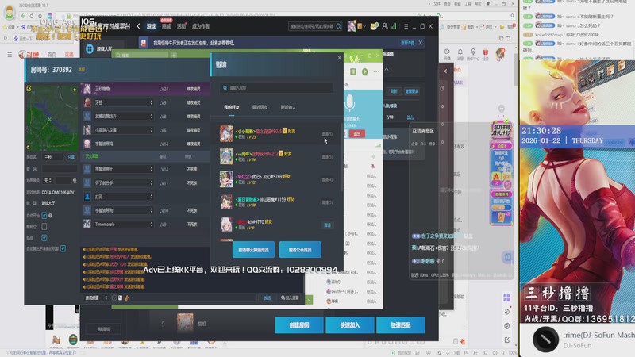Image resolution: width=635 pixels, height=357 pixels.
Task: Click the minimap preview in room panel
Action: pos(52,117)
